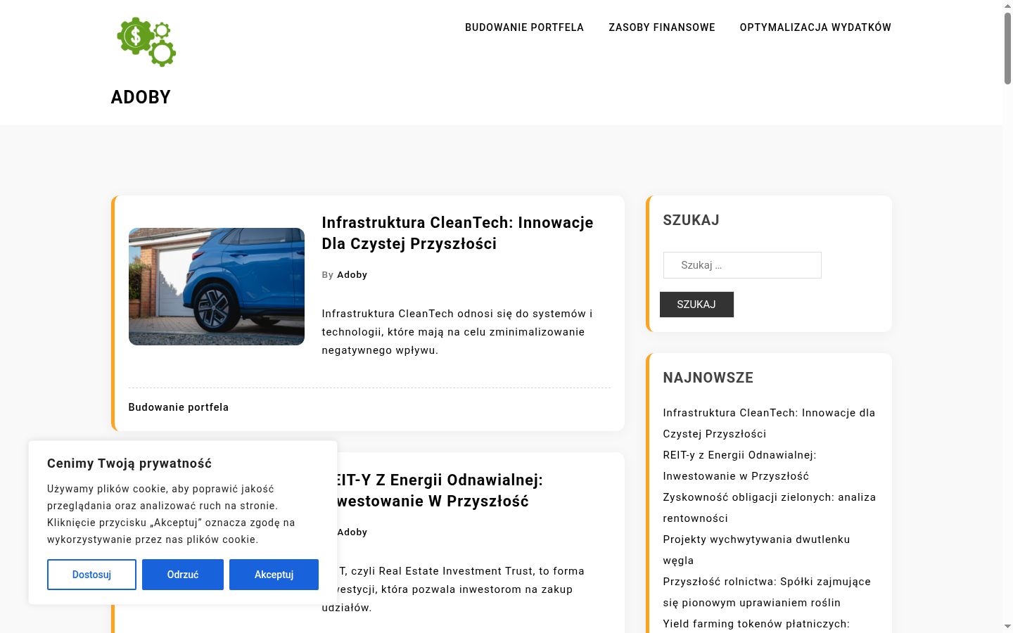The image size is (1013, 633).
Task: Focus the Szukaj search input field
Action: 742,265
